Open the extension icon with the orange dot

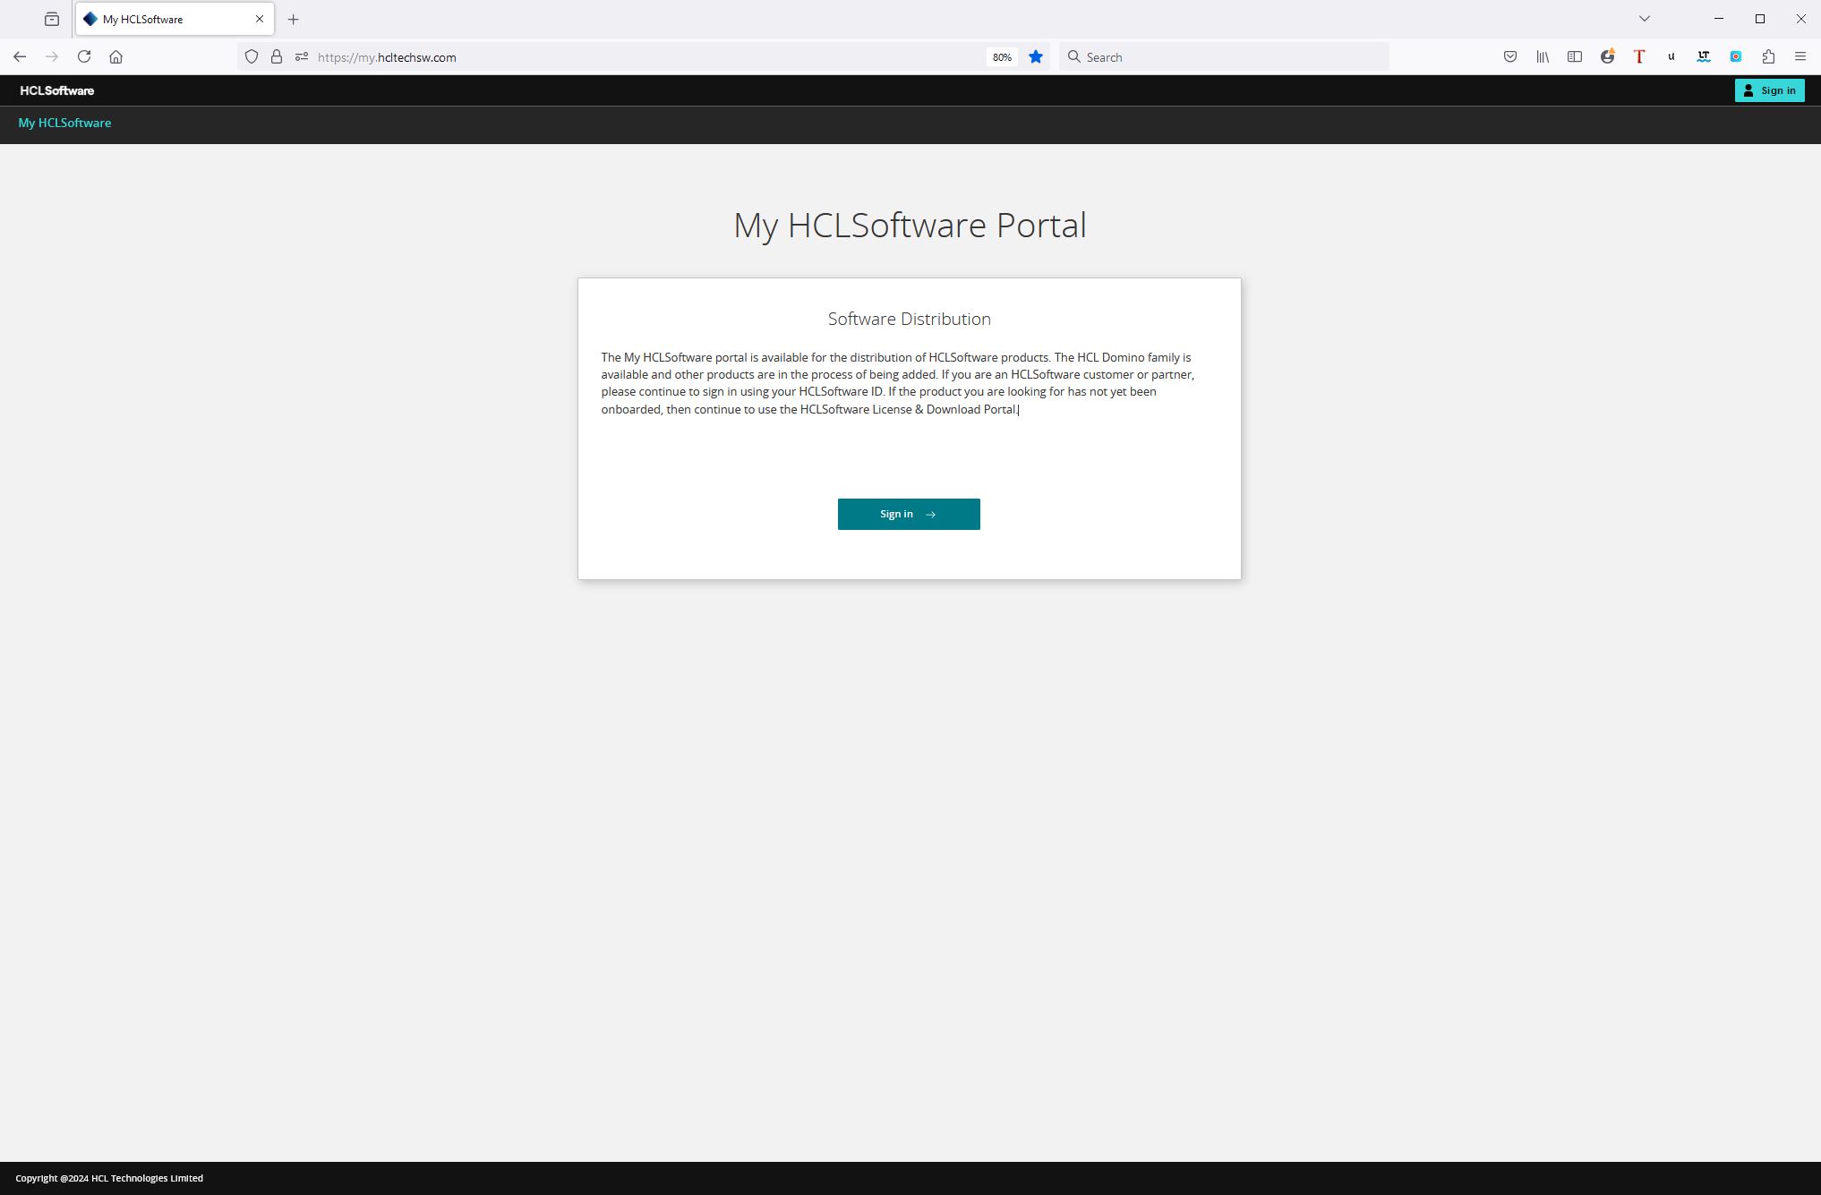click(x=1607, y=56)
